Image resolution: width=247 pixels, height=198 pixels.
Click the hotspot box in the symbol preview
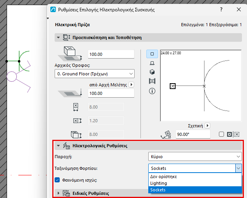(172, 86)
